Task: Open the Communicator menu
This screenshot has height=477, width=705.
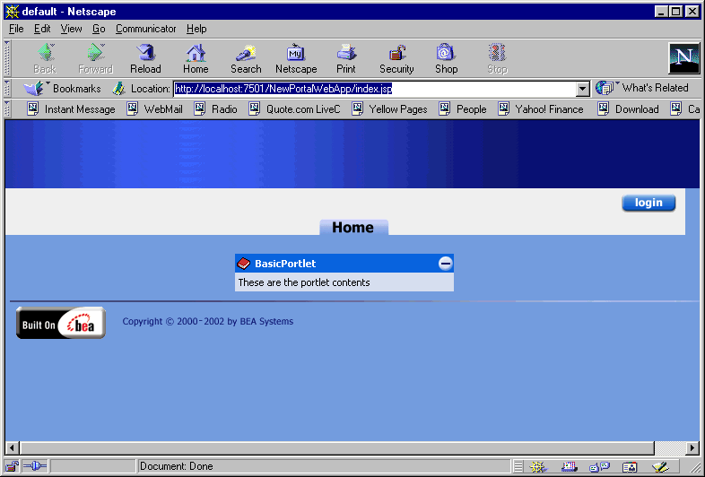Action: coord(145,29)
